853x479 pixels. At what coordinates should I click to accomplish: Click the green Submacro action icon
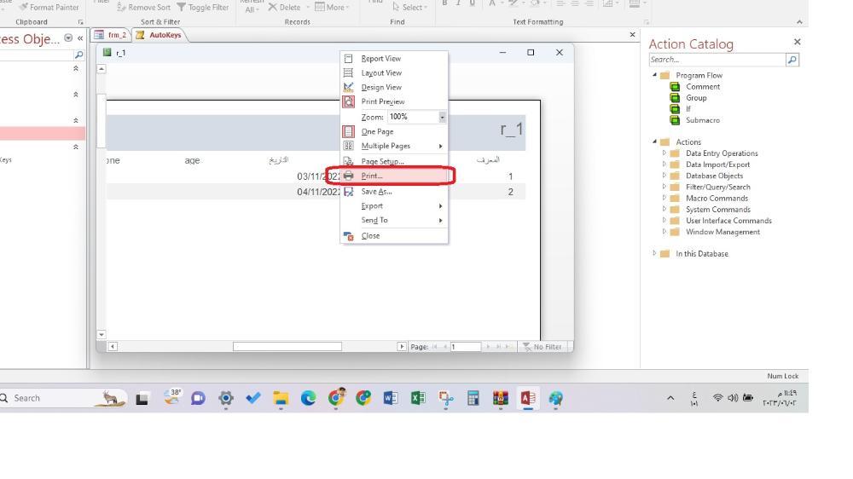point(675,120)
